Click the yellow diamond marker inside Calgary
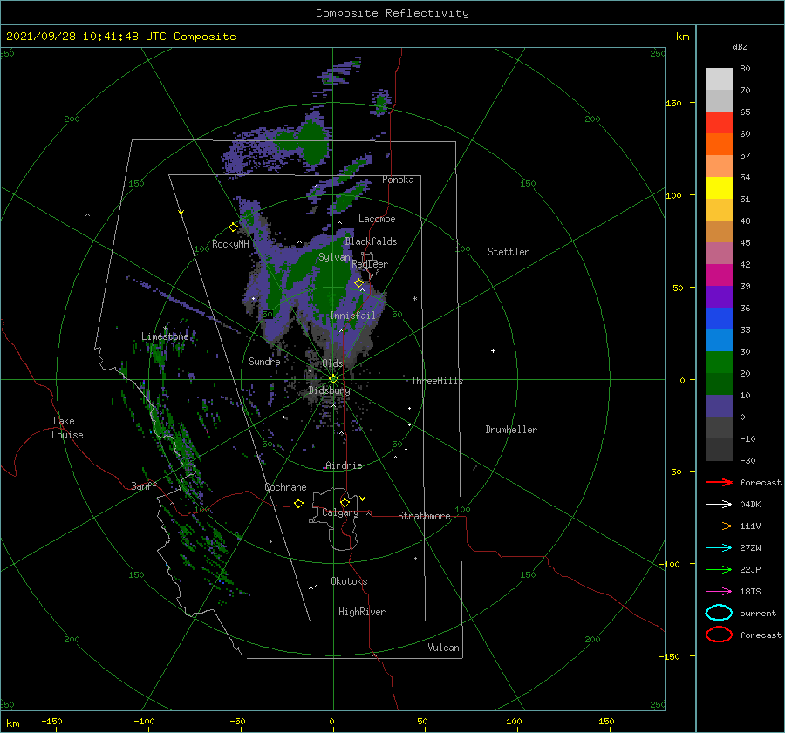 pyautogui.click(x=345, y=502)
